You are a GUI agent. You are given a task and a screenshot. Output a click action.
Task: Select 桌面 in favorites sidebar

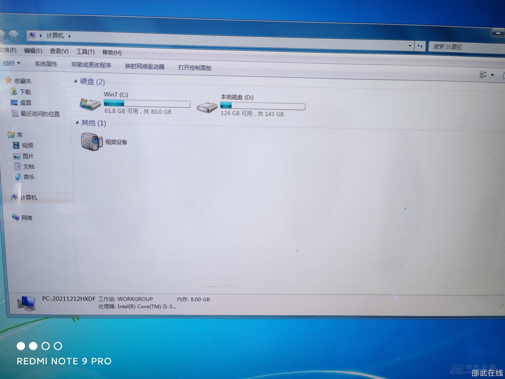[25, 103]
